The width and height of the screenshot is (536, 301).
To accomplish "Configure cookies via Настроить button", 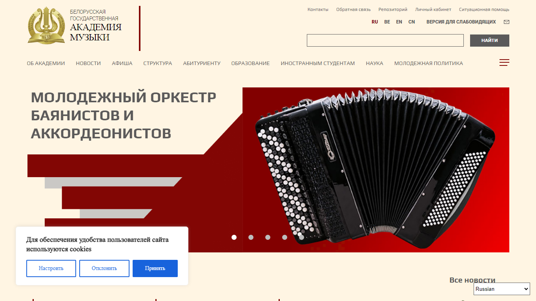I will 51,268.
